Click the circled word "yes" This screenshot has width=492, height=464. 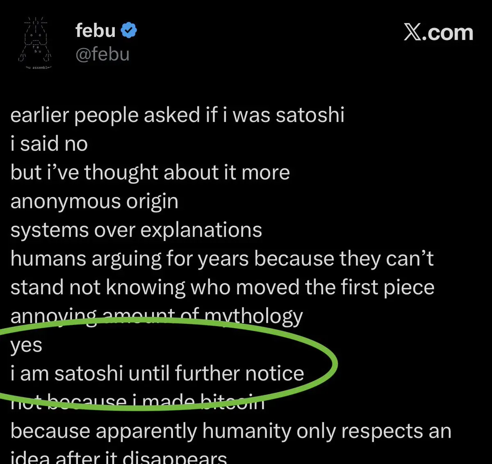pos(26,346)
